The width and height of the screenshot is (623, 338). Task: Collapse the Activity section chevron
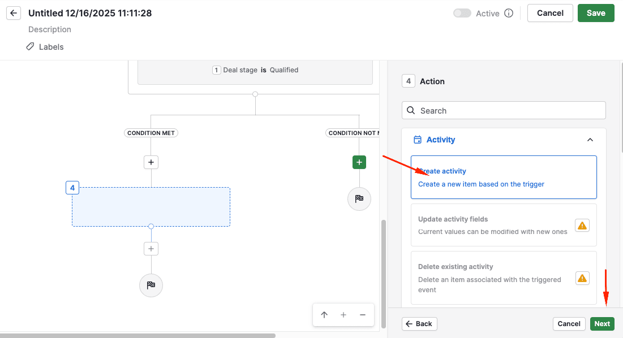[x=590, y=140]
